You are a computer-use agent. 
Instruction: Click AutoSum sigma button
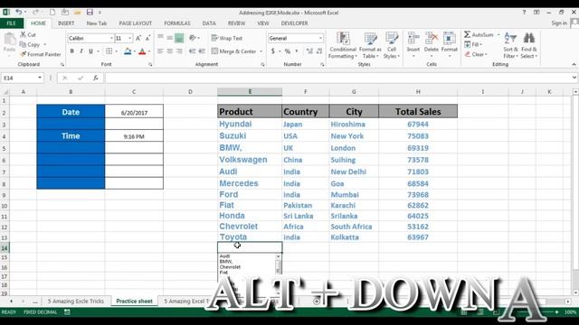pyautogui.click(x=479, y=34)
